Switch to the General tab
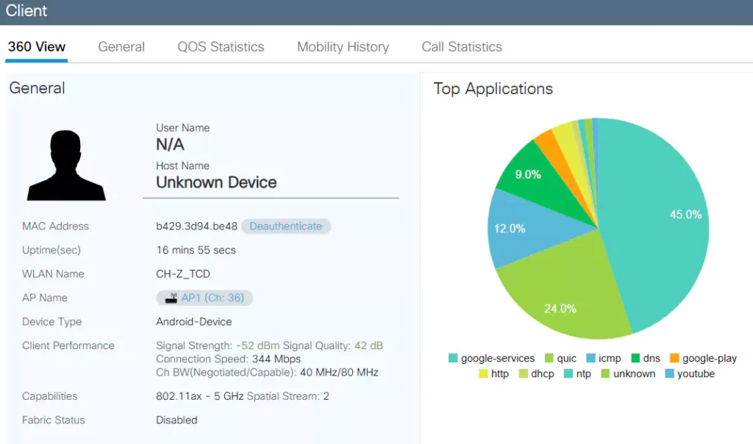 (x=121, y=47)
